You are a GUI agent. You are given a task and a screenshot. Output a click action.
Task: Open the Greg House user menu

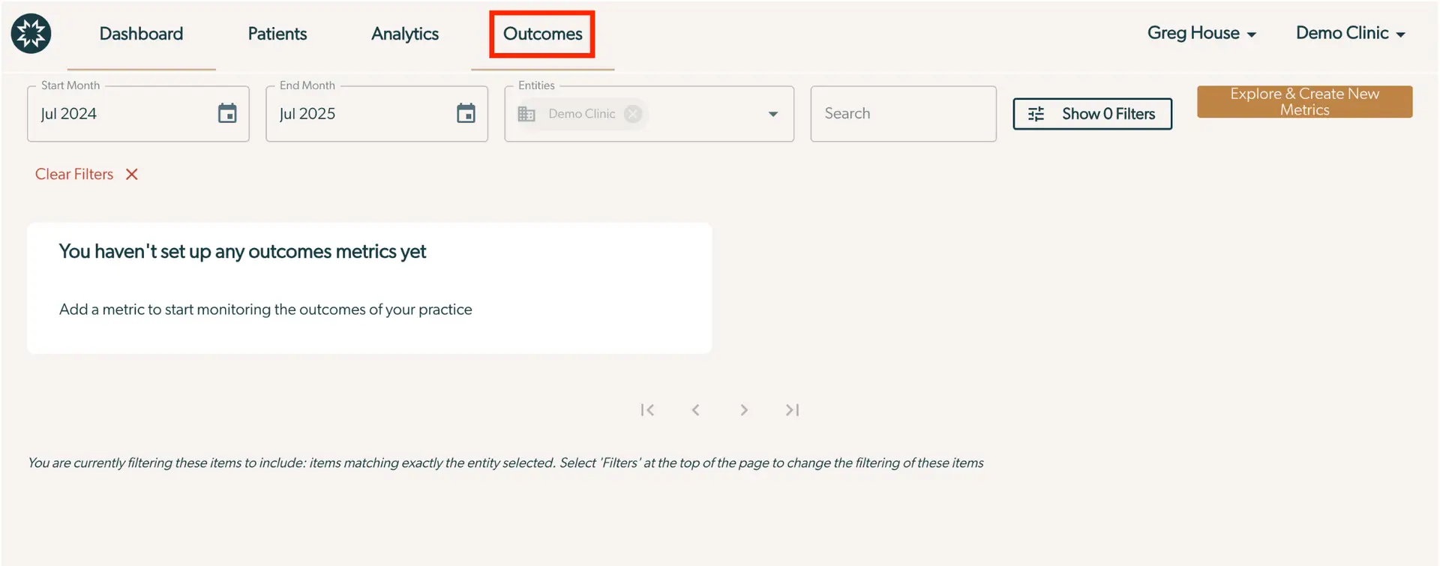click(x=1201, y=34)
